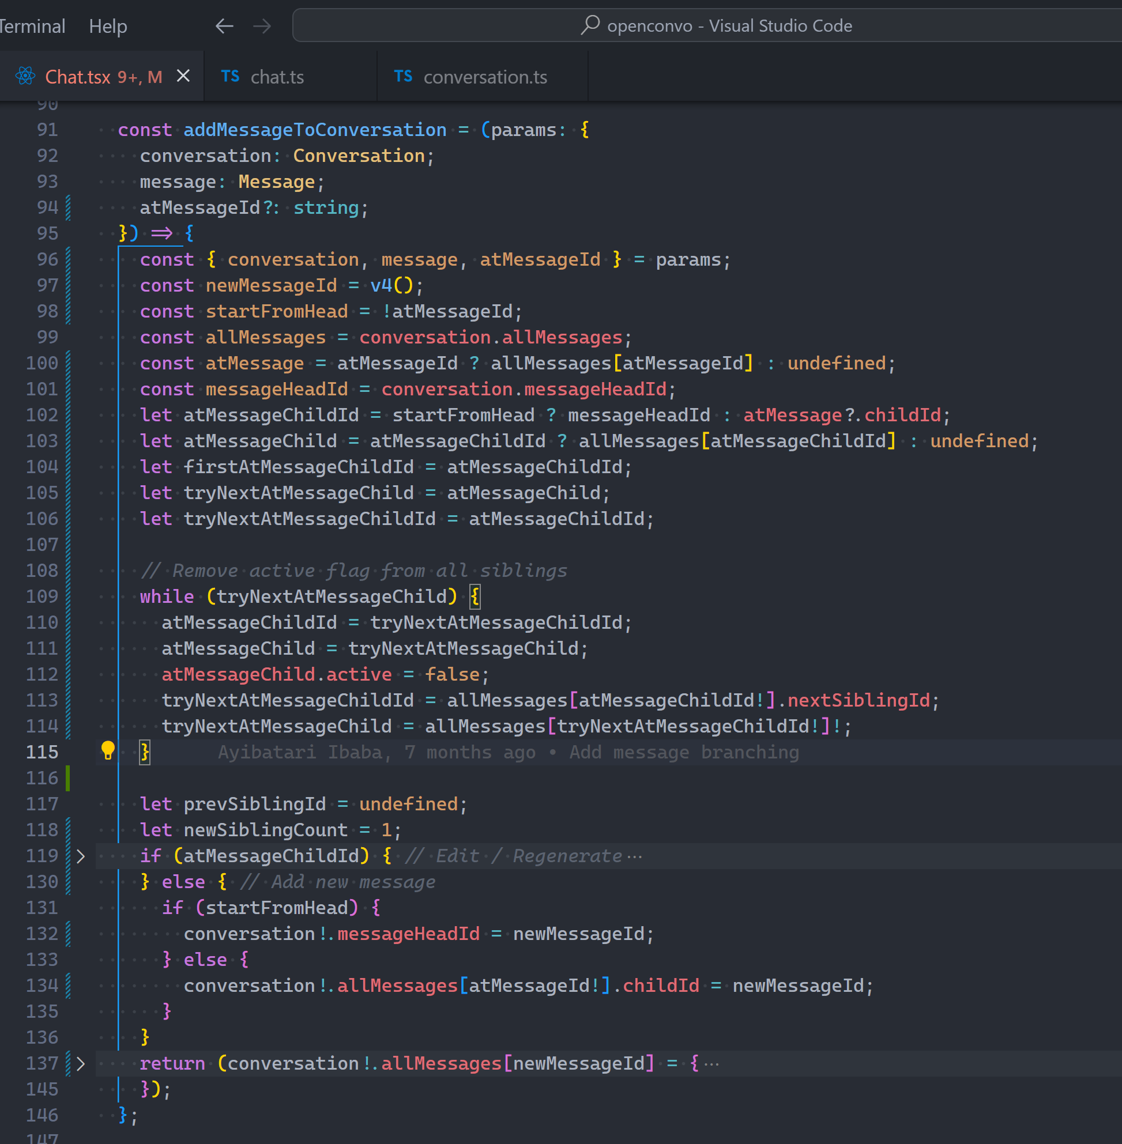Click the search magnifier icon in command center
1122x1144 pixels.
pos(590,25)
